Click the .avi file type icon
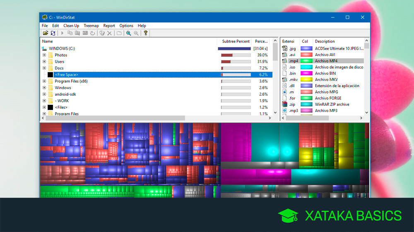Screen dimensions: 414x232 pos(285,55)
